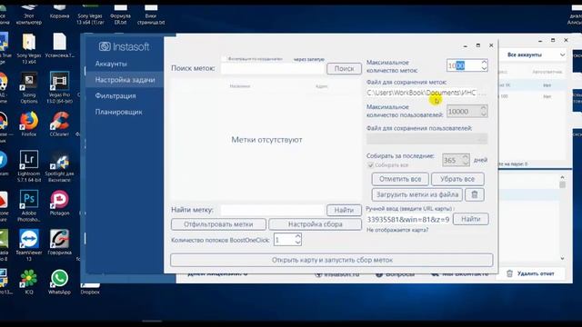Launch Adobe Photoshop desktop shortcut
This screenshot has width=582, height=327.
[29, 206]
